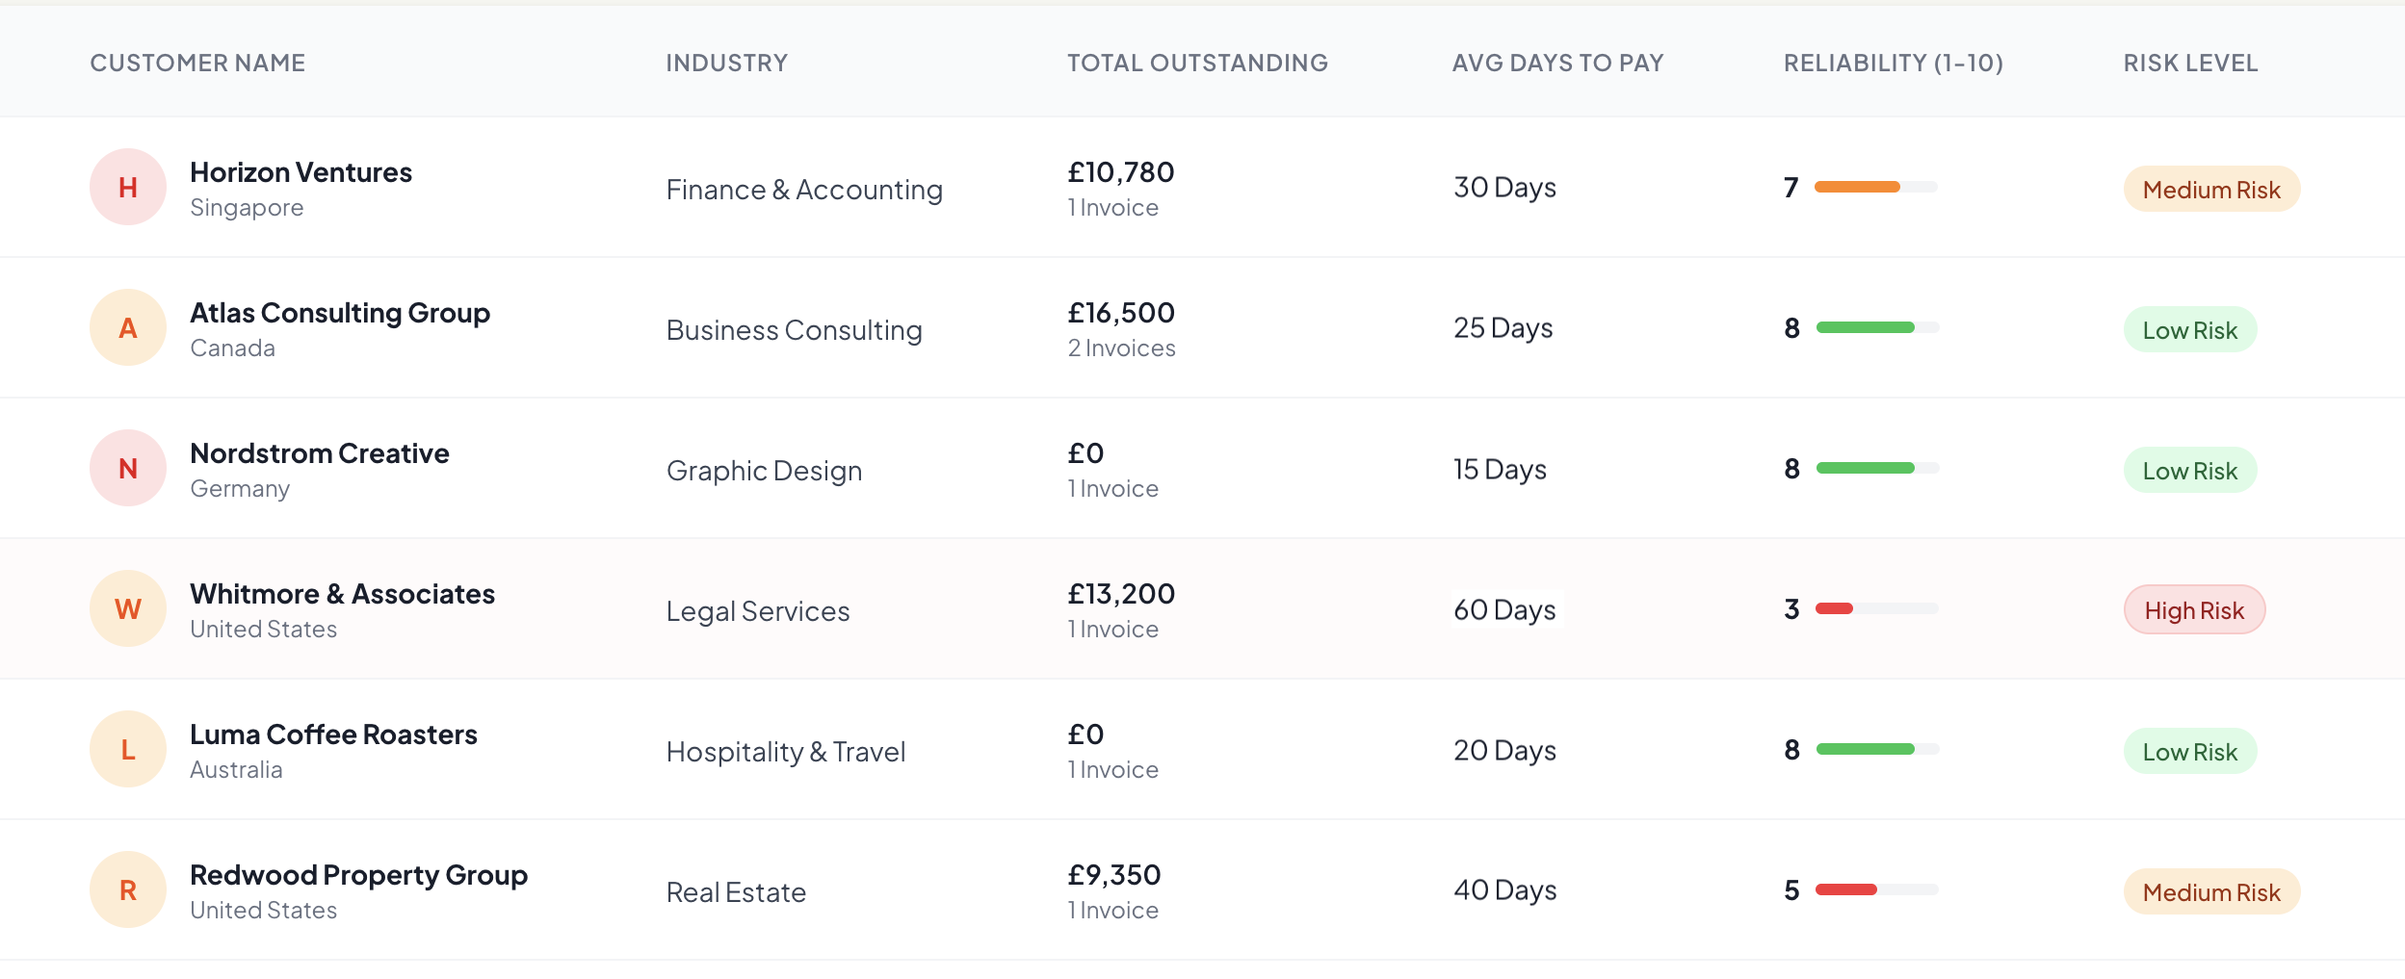Viewport: 2405px width, 979px height.
Task: Click Nordstrom Creative's reliability progress bar
Action: [1875, 469]
